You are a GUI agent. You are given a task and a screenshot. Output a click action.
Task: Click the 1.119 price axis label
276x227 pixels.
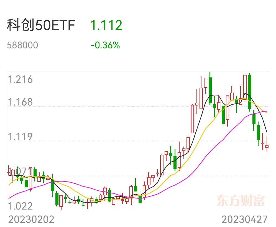21,137
